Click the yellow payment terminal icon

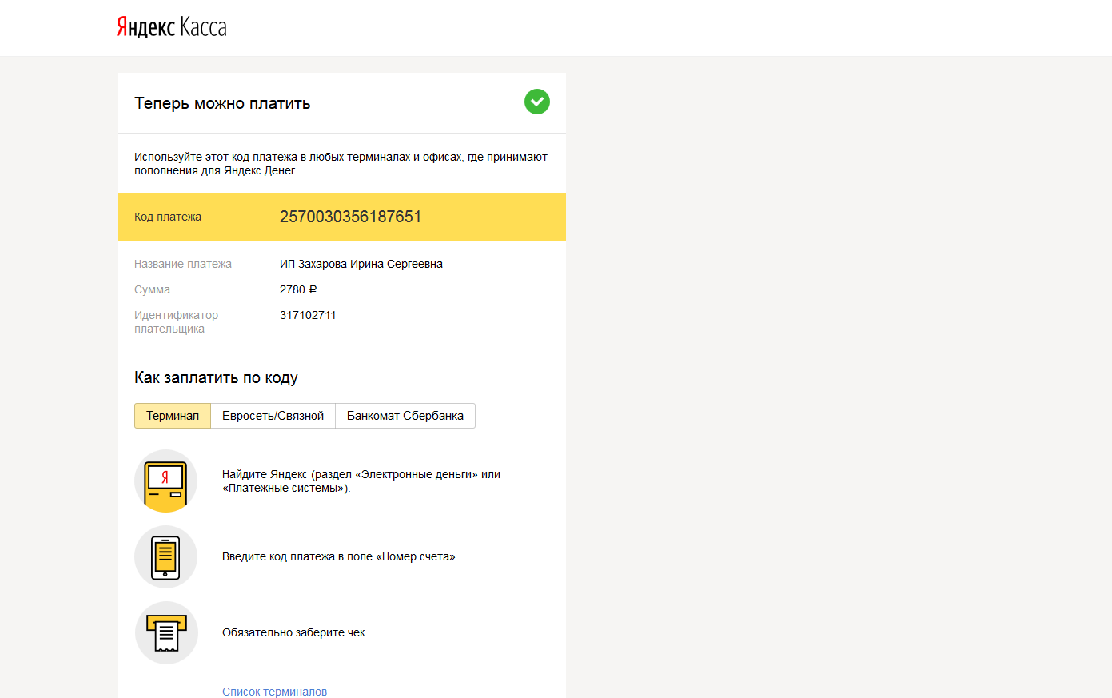tap(166, 481)
